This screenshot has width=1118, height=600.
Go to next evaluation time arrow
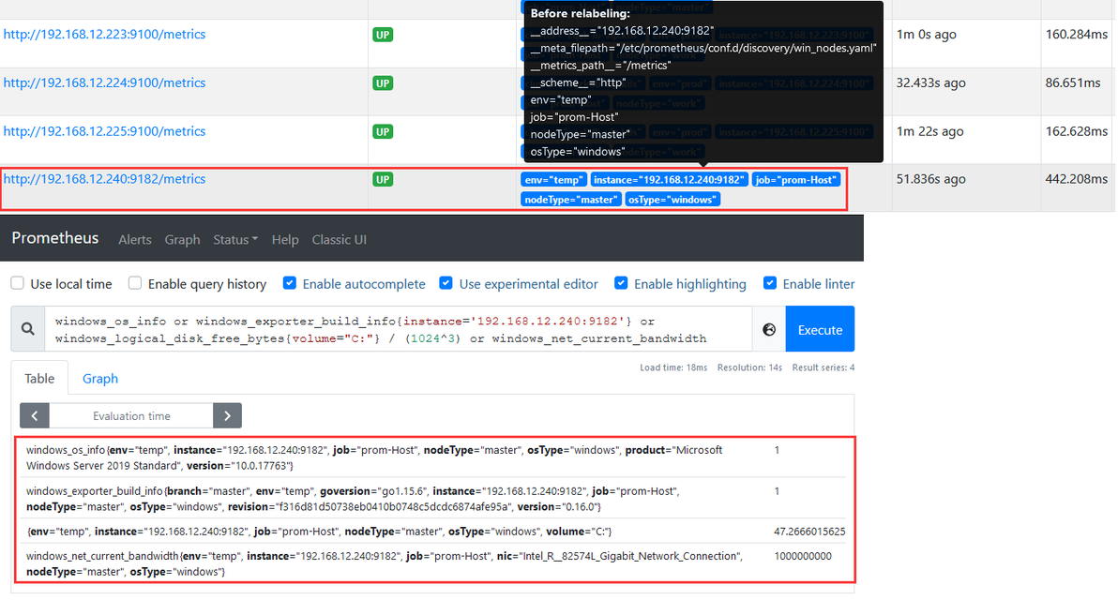[x=228, y=415]
